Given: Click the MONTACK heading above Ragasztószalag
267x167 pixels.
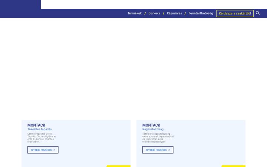Looking at the screenshot, I should 151,125.
